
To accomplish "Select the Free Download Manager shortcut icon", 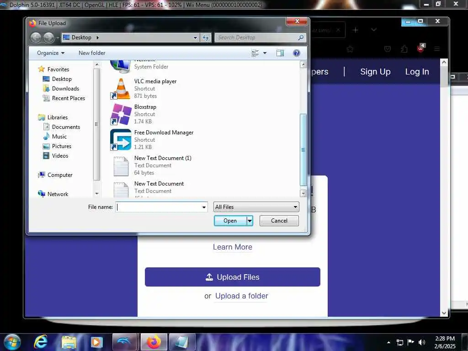I will pyautogui.click(x=121, y=140).
